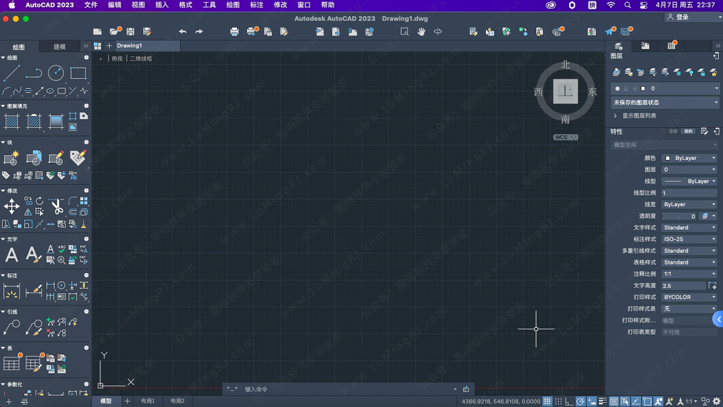Open the 绘图 menu in menu bar

(x=233, y=5)
